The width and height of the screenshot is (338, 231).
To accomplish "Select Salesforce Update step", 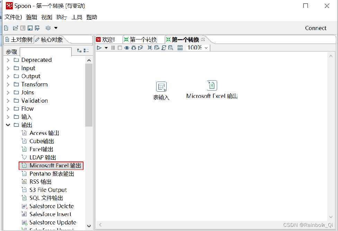I will pos(49,222).
